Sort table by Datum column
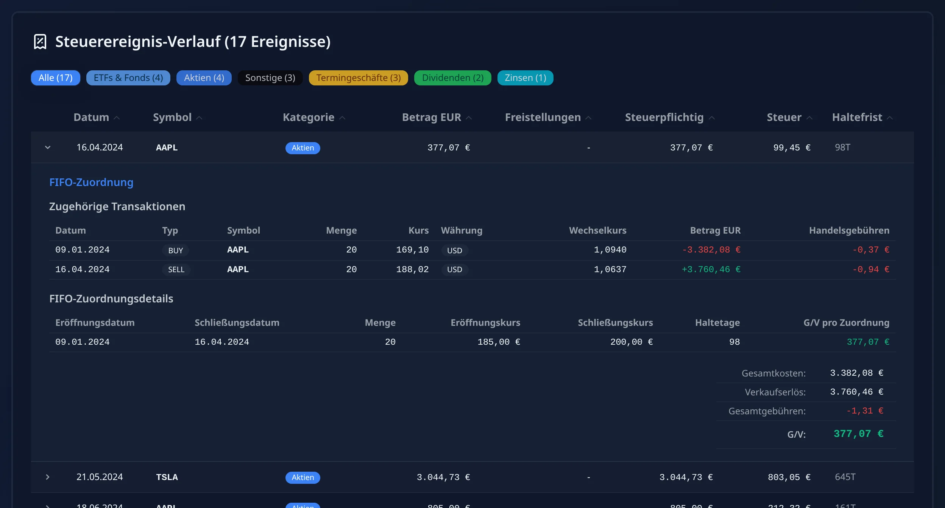 point(97,118)
